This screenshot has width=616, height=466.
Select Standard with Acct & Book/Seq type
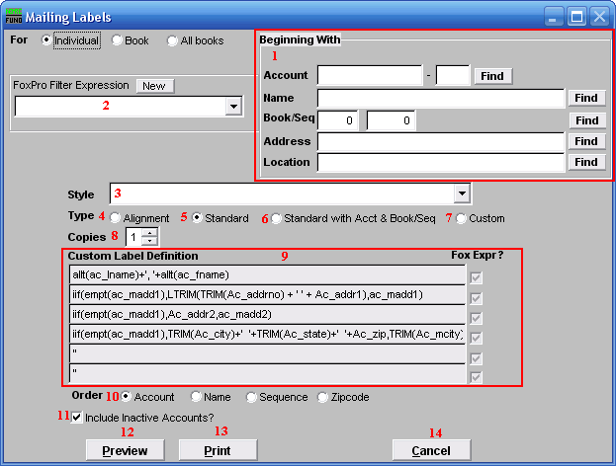coord(276,218)
